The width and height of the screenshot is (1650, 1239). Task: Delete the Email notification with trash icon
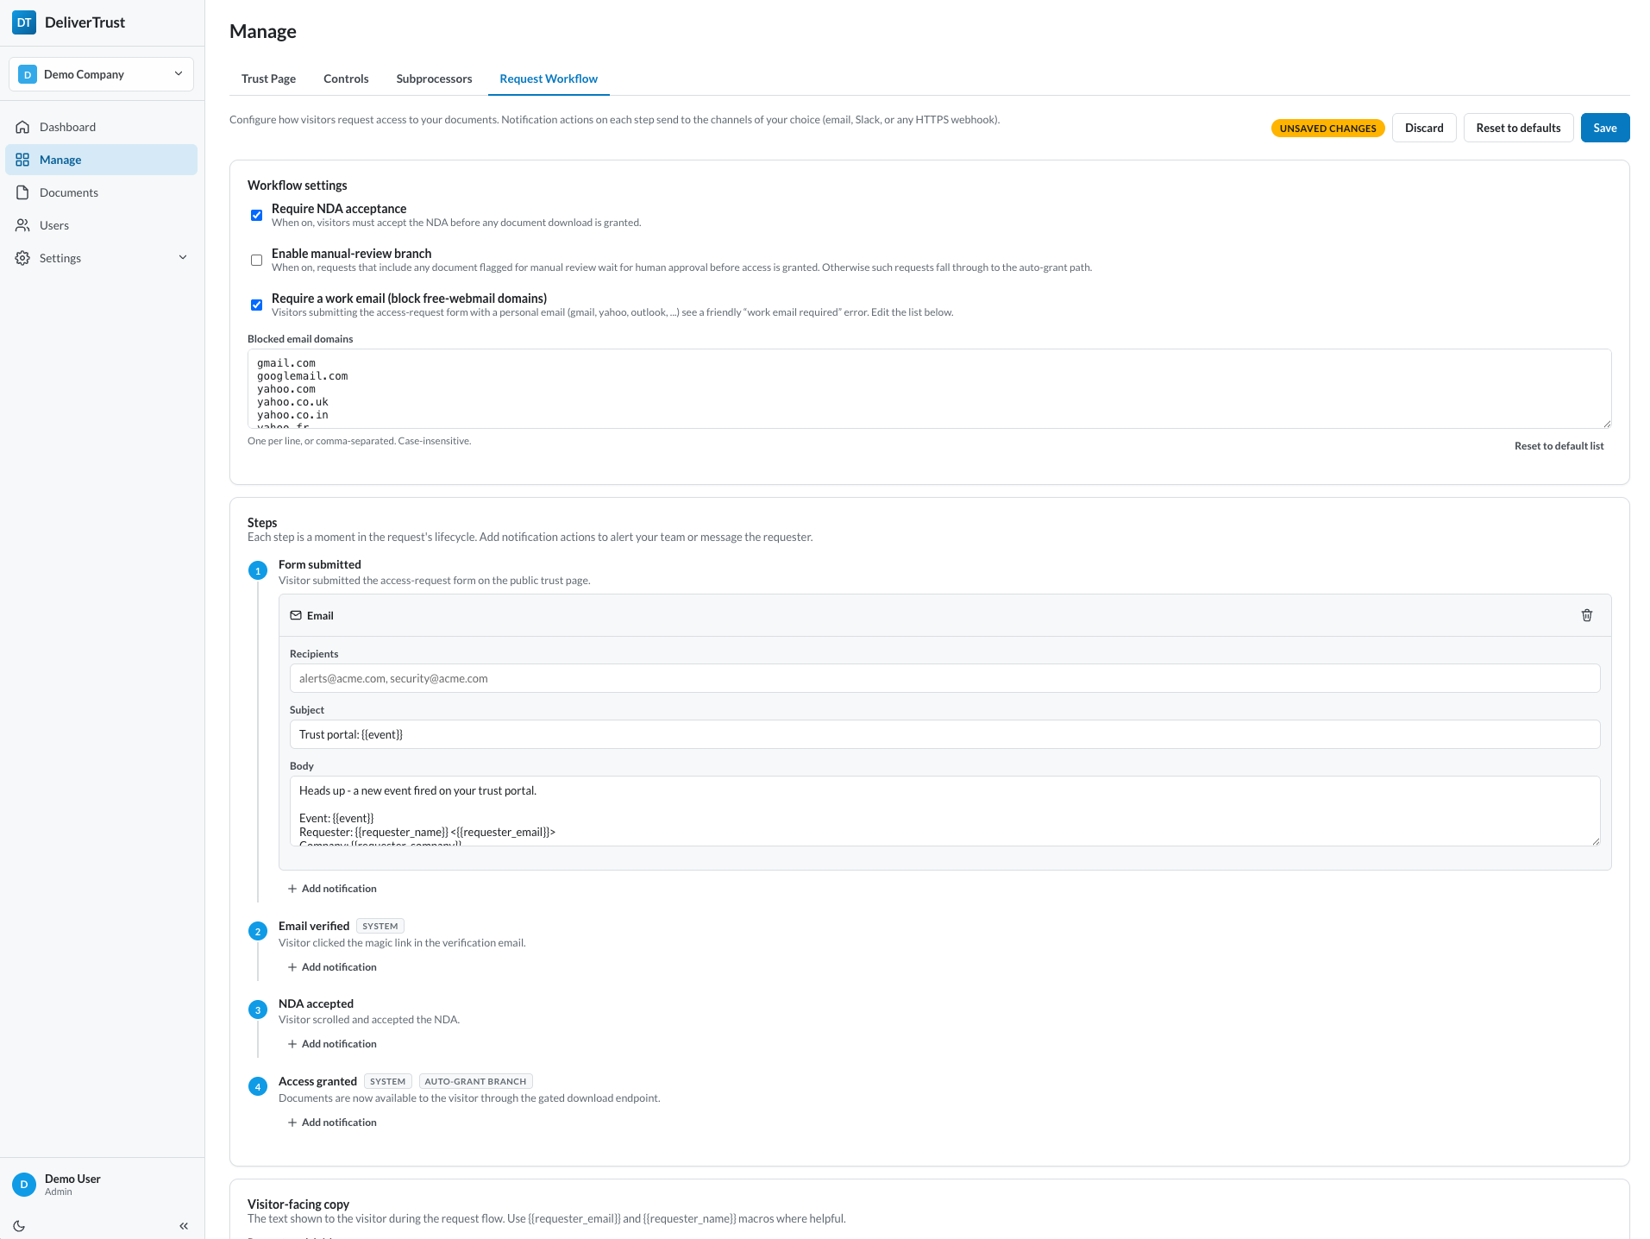click(x=1587, y=615)
